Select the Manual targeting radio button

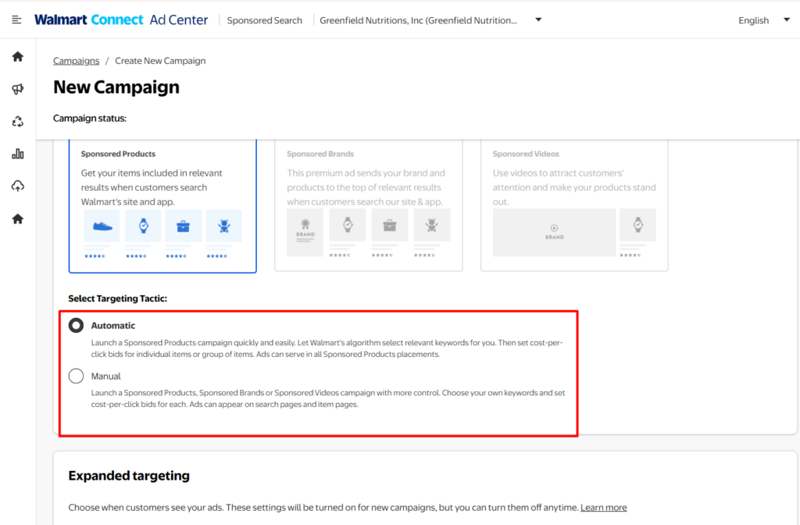pos(76,376)
